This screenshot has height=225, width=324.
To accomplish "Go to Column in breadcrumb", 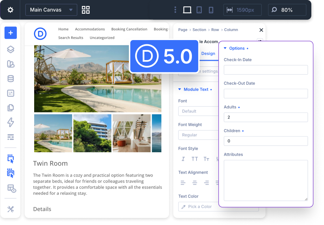I will (x=231, y=30).
